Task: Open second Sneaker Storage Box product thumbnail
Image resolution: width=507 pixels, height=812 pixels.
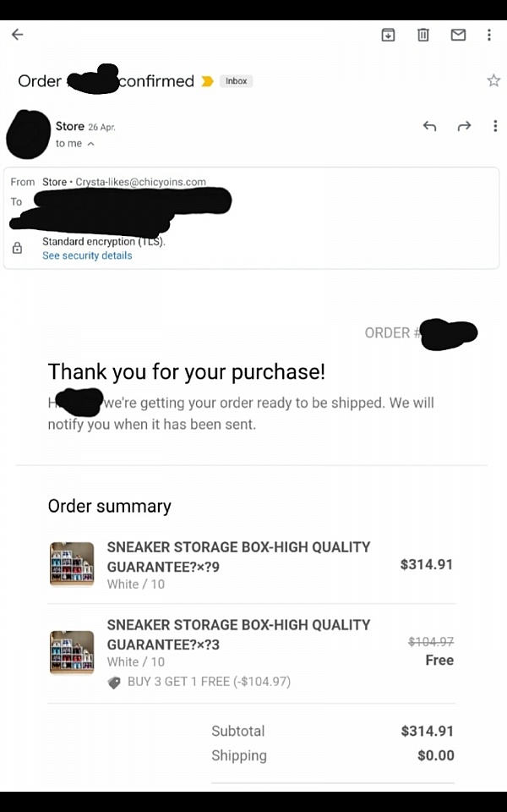Action: tap(72, 652)
